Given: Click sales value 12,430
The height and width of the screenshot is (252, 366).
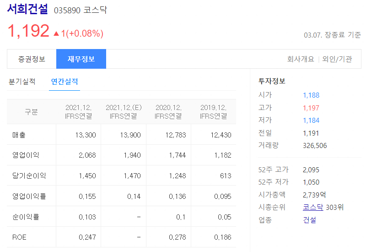Looking at the screenshot, I should pyautogui.click(x=221, y=135).
